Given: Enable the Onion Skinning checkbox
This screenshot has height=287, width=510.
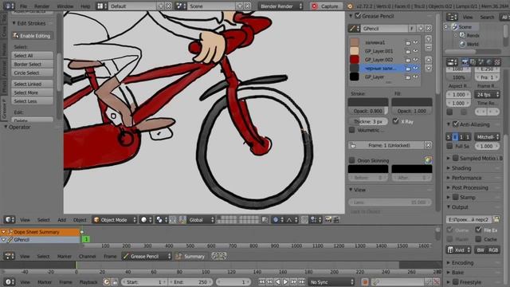Looking at the screenshot, I should tap(352, 160).
